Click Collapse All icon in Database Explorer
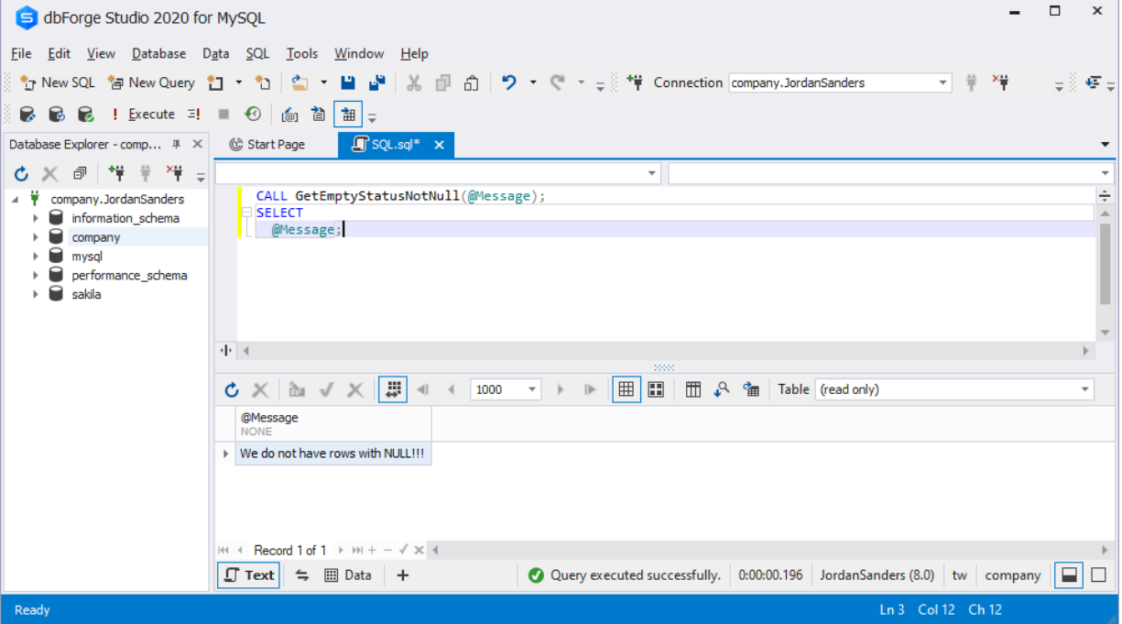The image size is (1122, 624). tap(80, 173)
